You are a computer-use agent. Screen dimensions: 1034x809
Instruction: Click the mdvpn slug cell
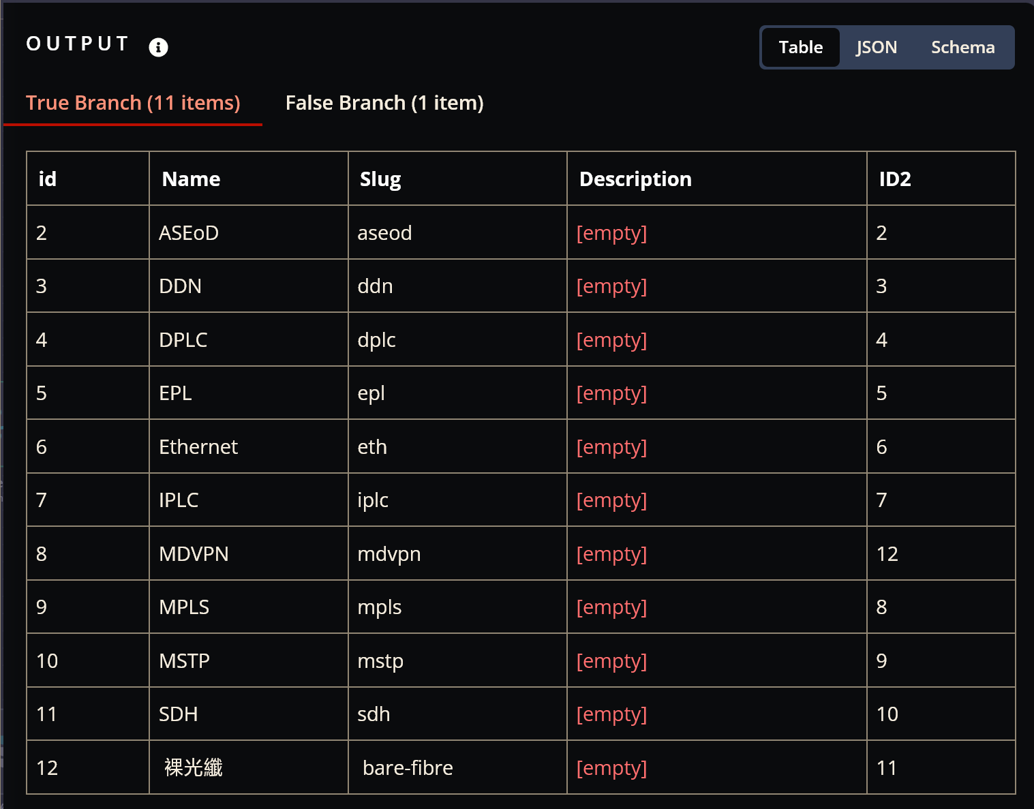point(457,553)
